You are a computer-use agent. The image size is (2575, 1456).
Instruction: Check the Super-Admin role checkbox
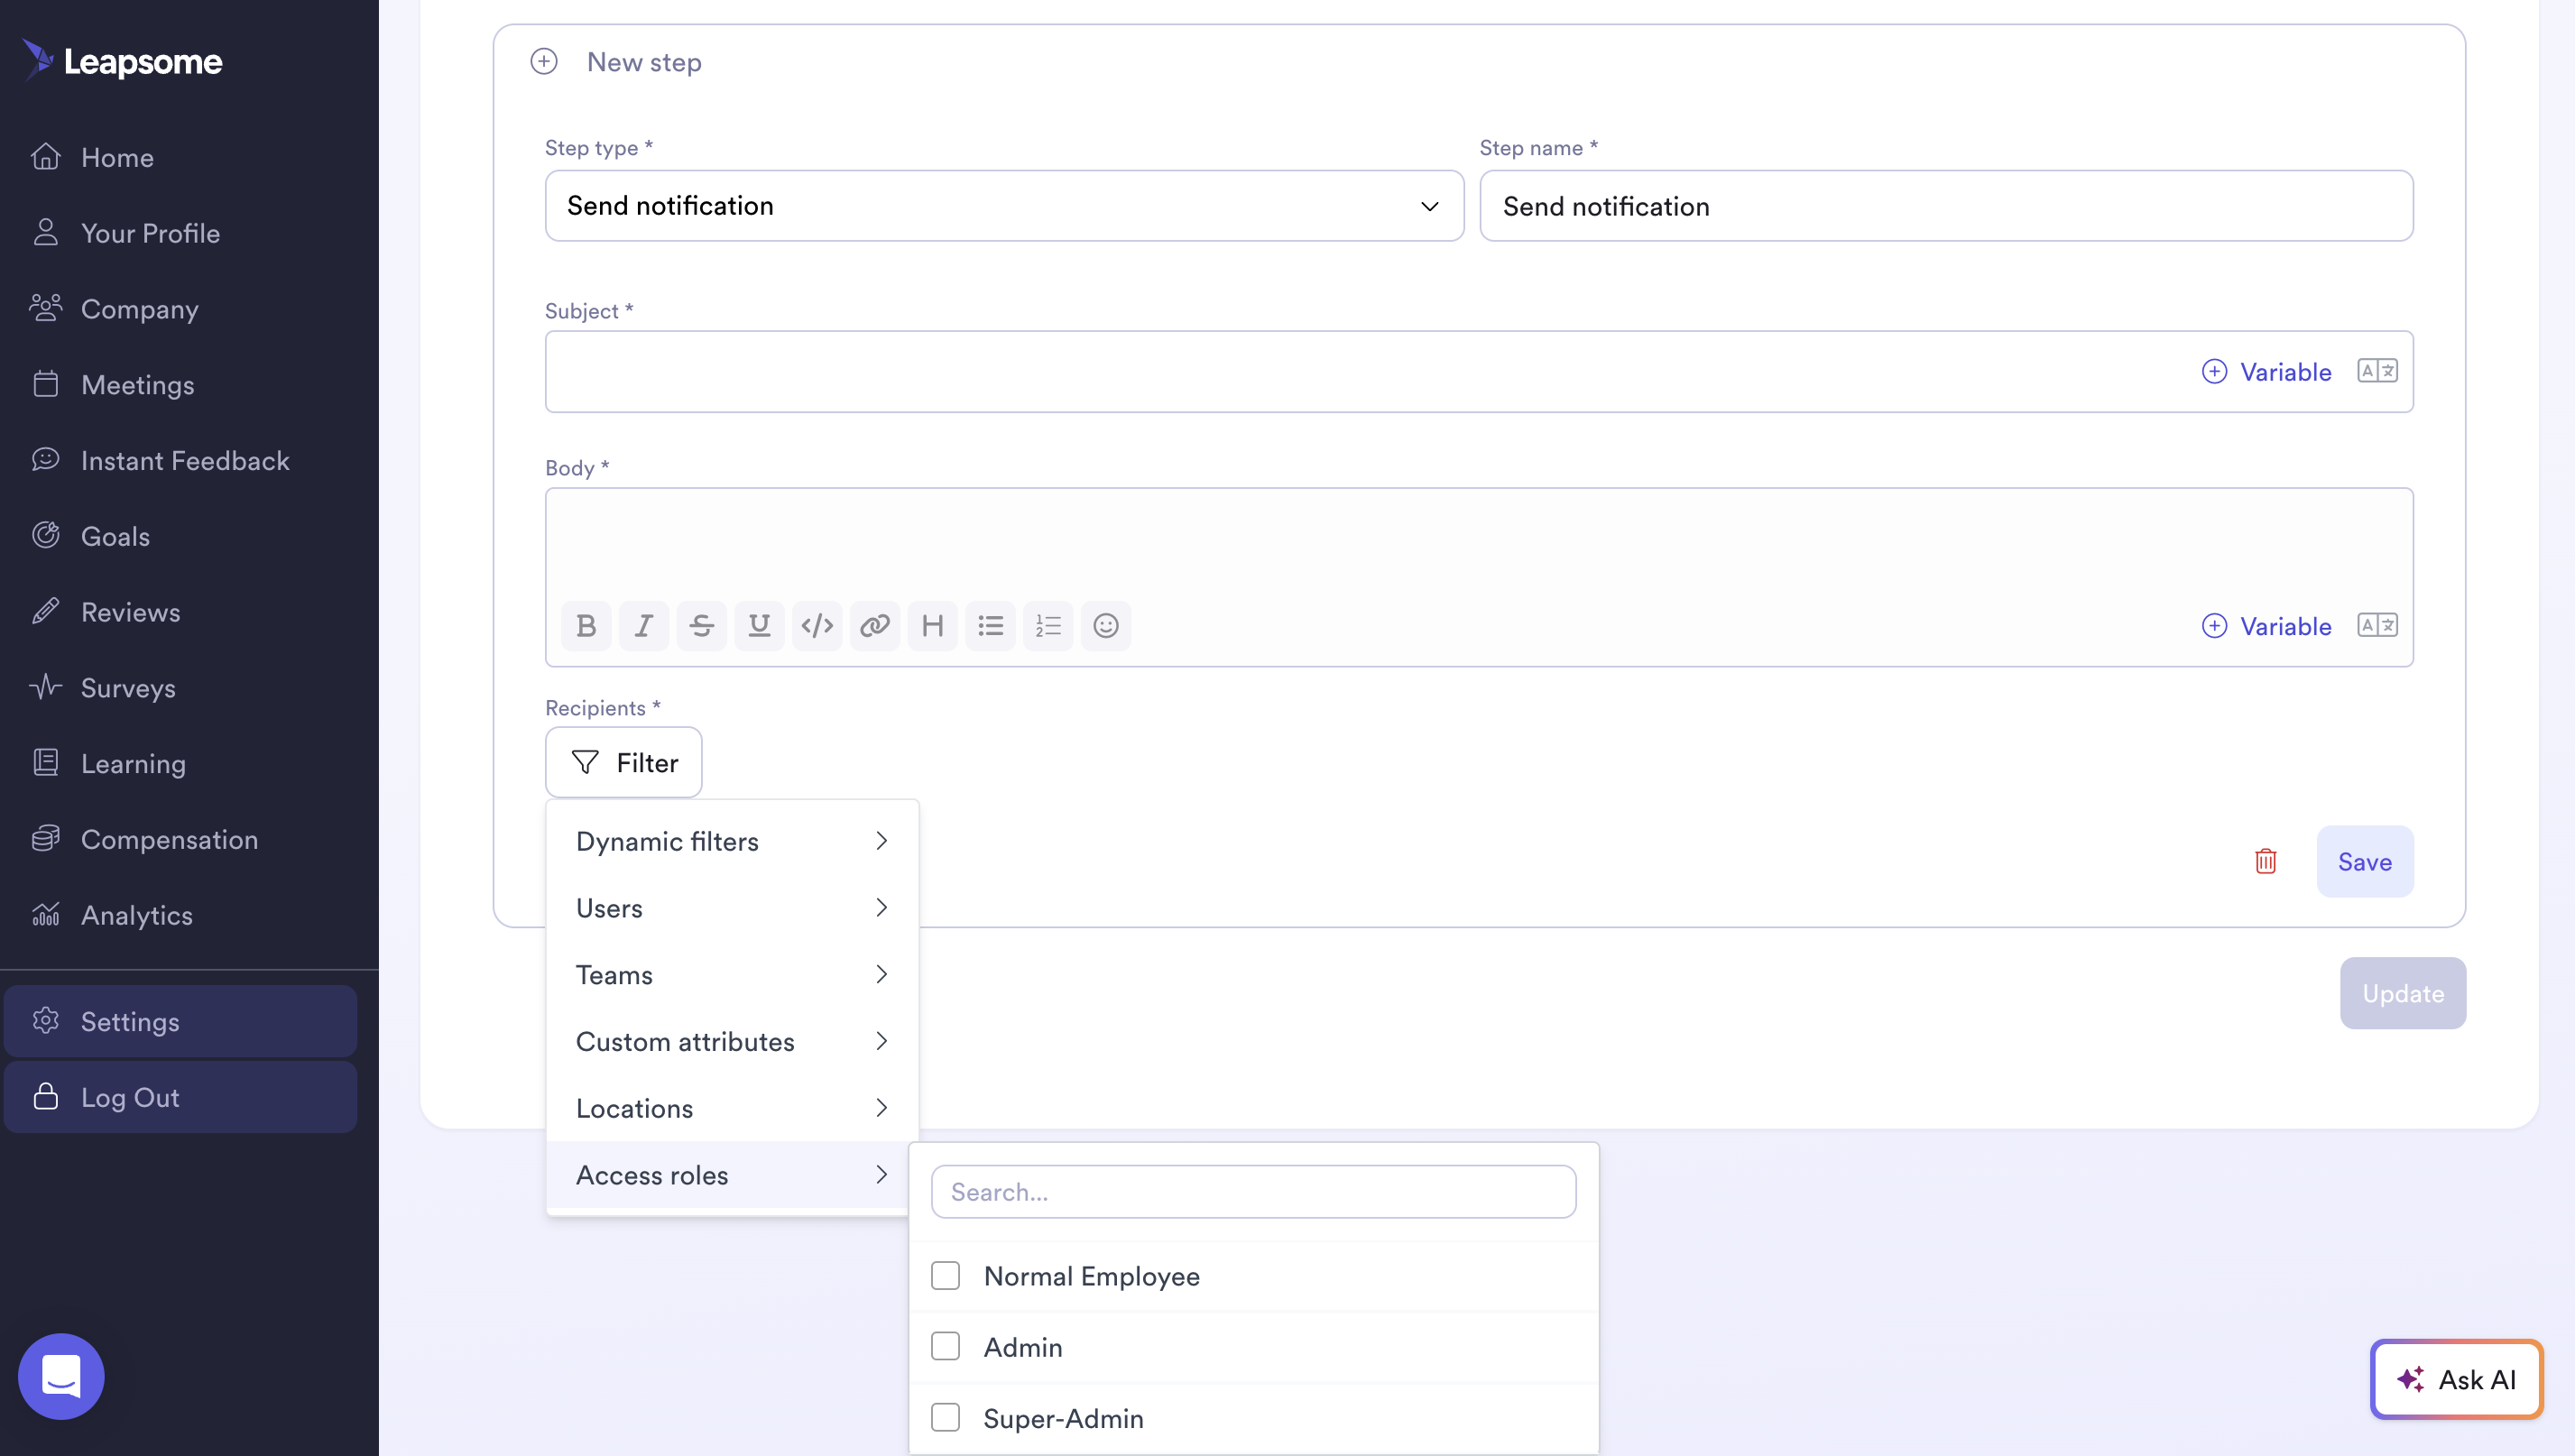pos(945,1417)
